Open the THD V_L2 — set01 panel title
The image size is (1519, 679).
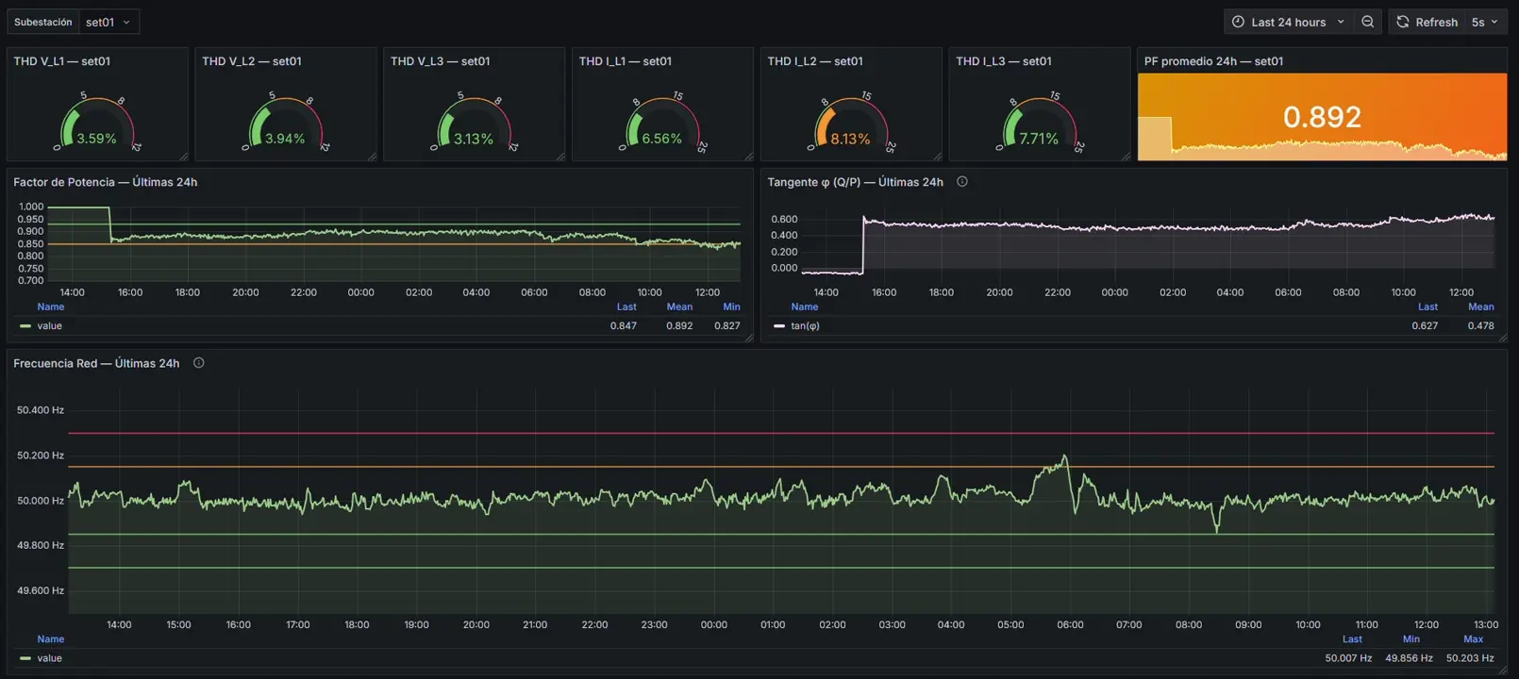[x=252, y=61]
